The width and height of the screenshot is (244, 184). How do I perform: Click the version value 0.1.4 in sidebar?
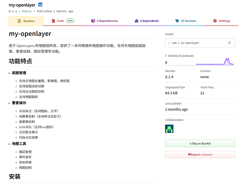point(169,77)
